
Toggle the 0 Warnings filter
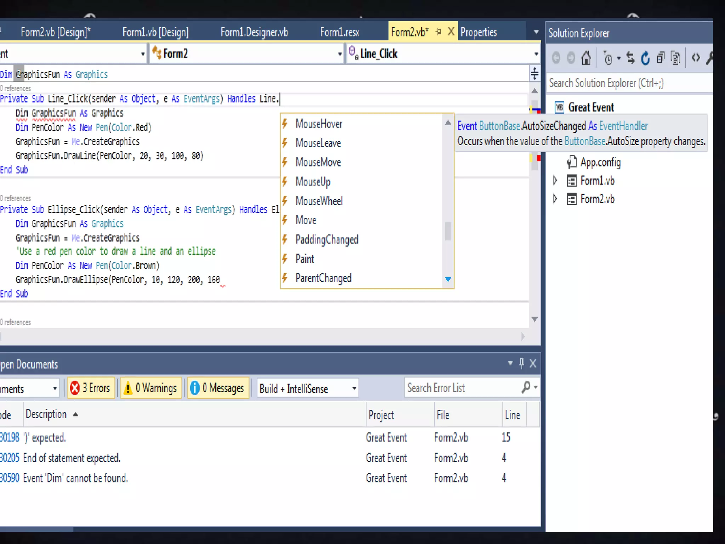coord(151,388)
